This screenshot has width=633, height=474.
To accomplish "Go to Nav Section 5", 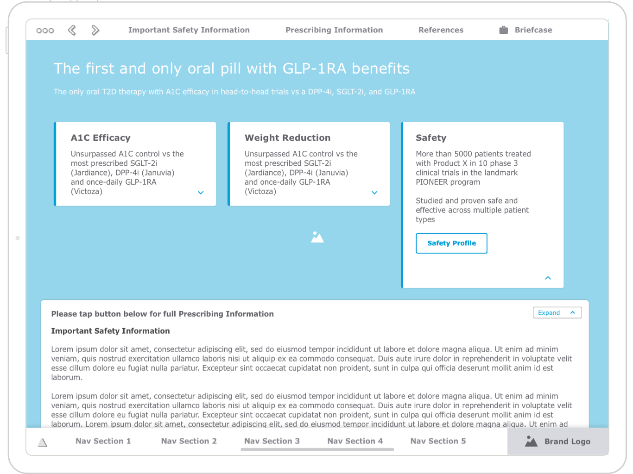I will tap(438, 441).
